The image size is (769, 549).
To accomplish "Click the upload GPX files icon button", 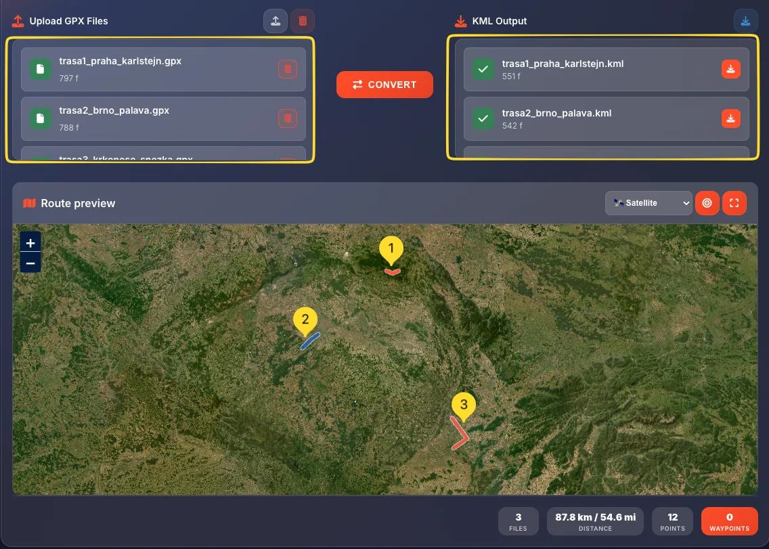I will (275, 21).
